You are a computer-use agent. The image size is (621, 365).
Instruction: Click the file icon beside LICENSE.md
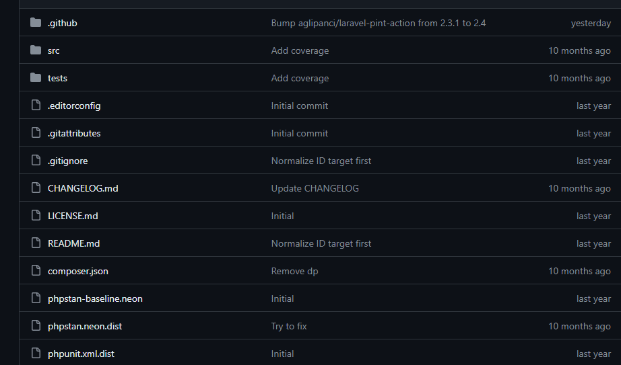[x=36, y=216]
